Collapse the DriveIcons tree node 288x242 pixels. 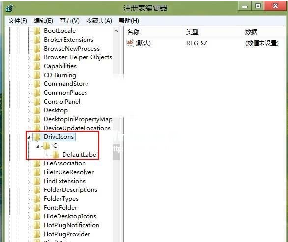coord(29,137)
